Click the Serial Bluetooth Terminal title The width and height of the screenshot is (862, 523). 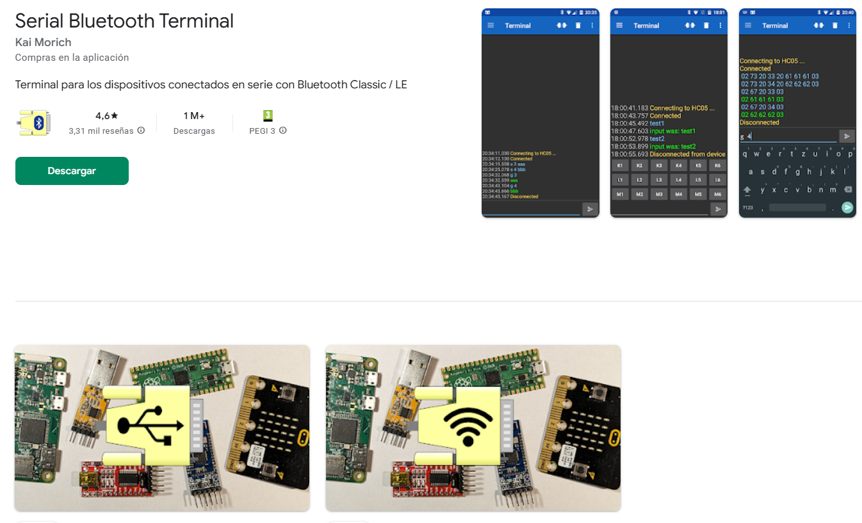click(124, 21)
